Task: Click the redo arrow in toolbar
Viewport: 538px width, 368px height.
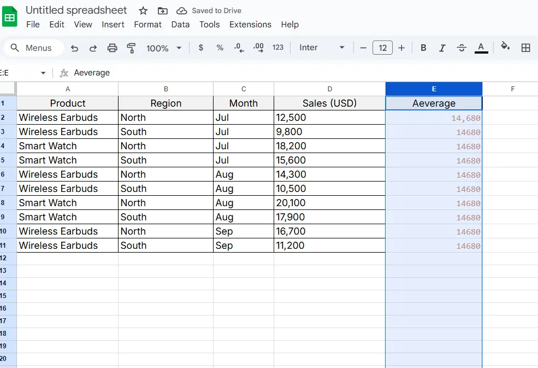Action: [93, 48]
